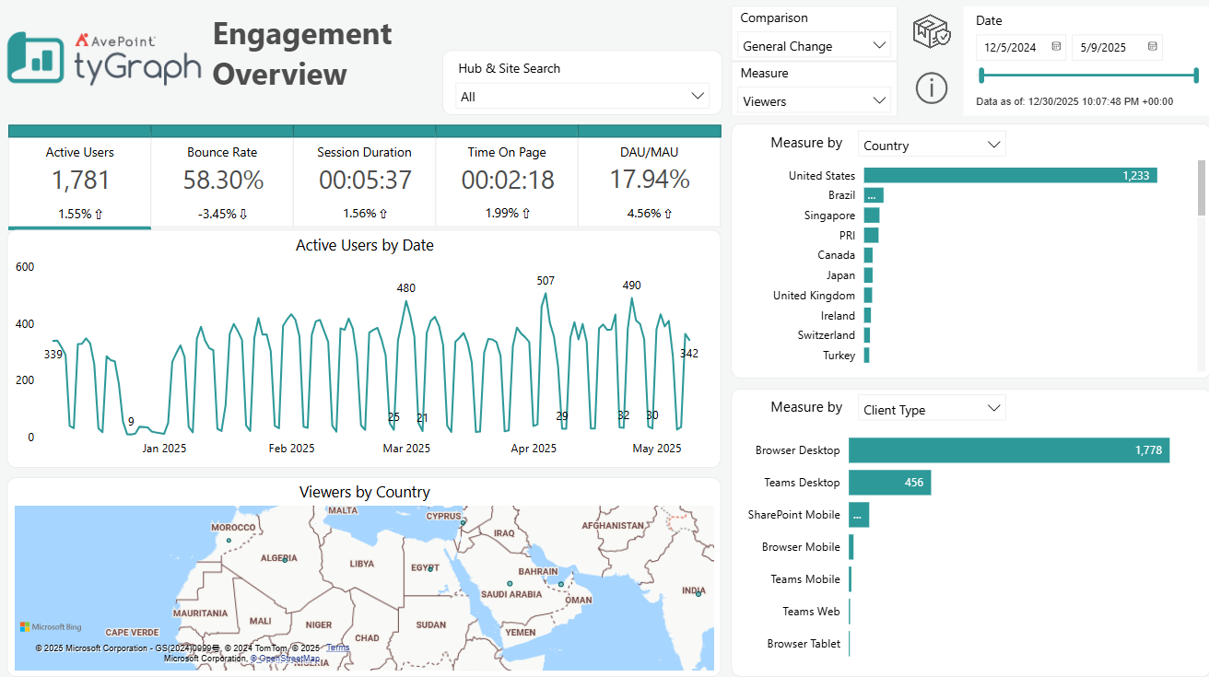The width and height of the screenshot is (1209, 677).
Task: Click the data certification package icon
Action: (x=931, y=29)
